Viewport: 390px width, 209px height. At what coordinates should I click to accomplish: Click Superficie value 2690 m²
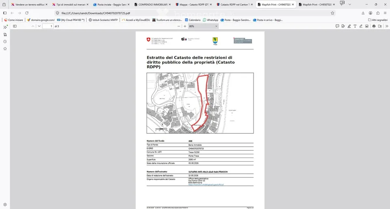[192, 160]
